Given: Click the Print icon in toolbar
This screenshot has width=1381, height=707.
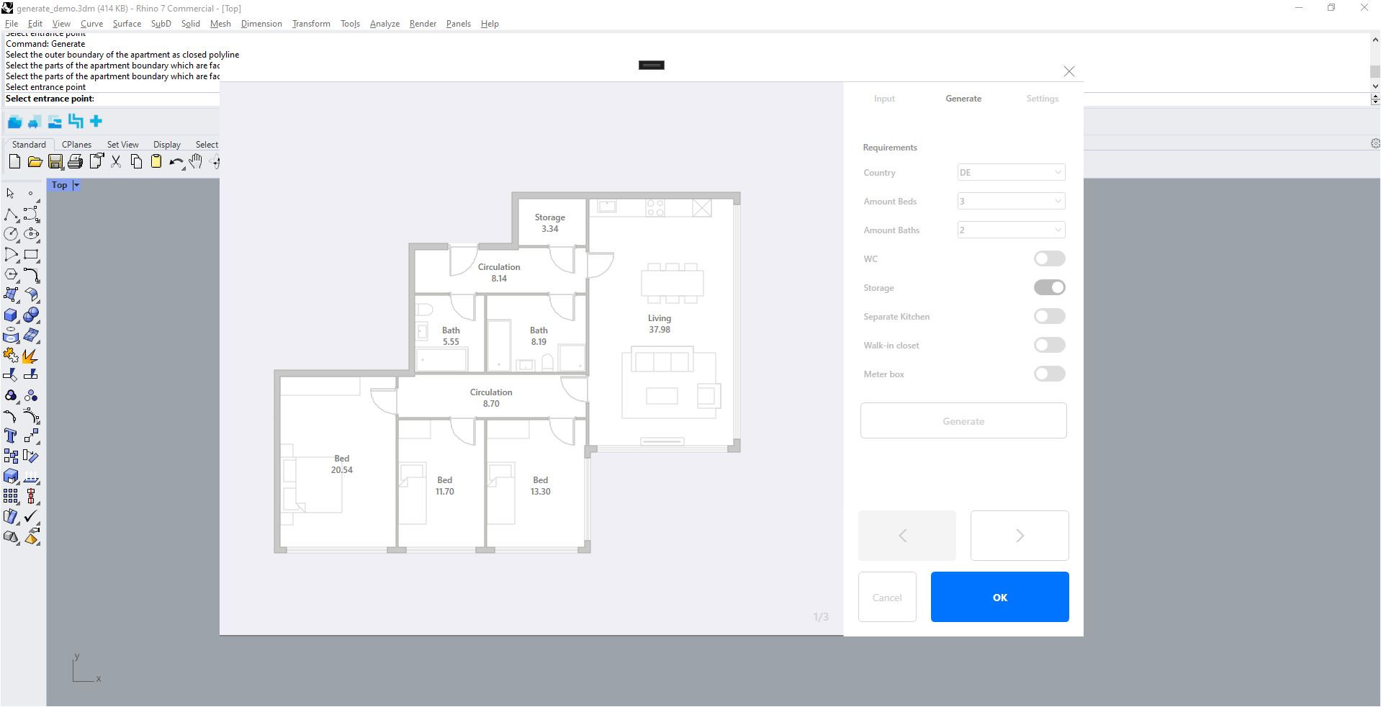Looking at the screenshot, I should (75, 162).
